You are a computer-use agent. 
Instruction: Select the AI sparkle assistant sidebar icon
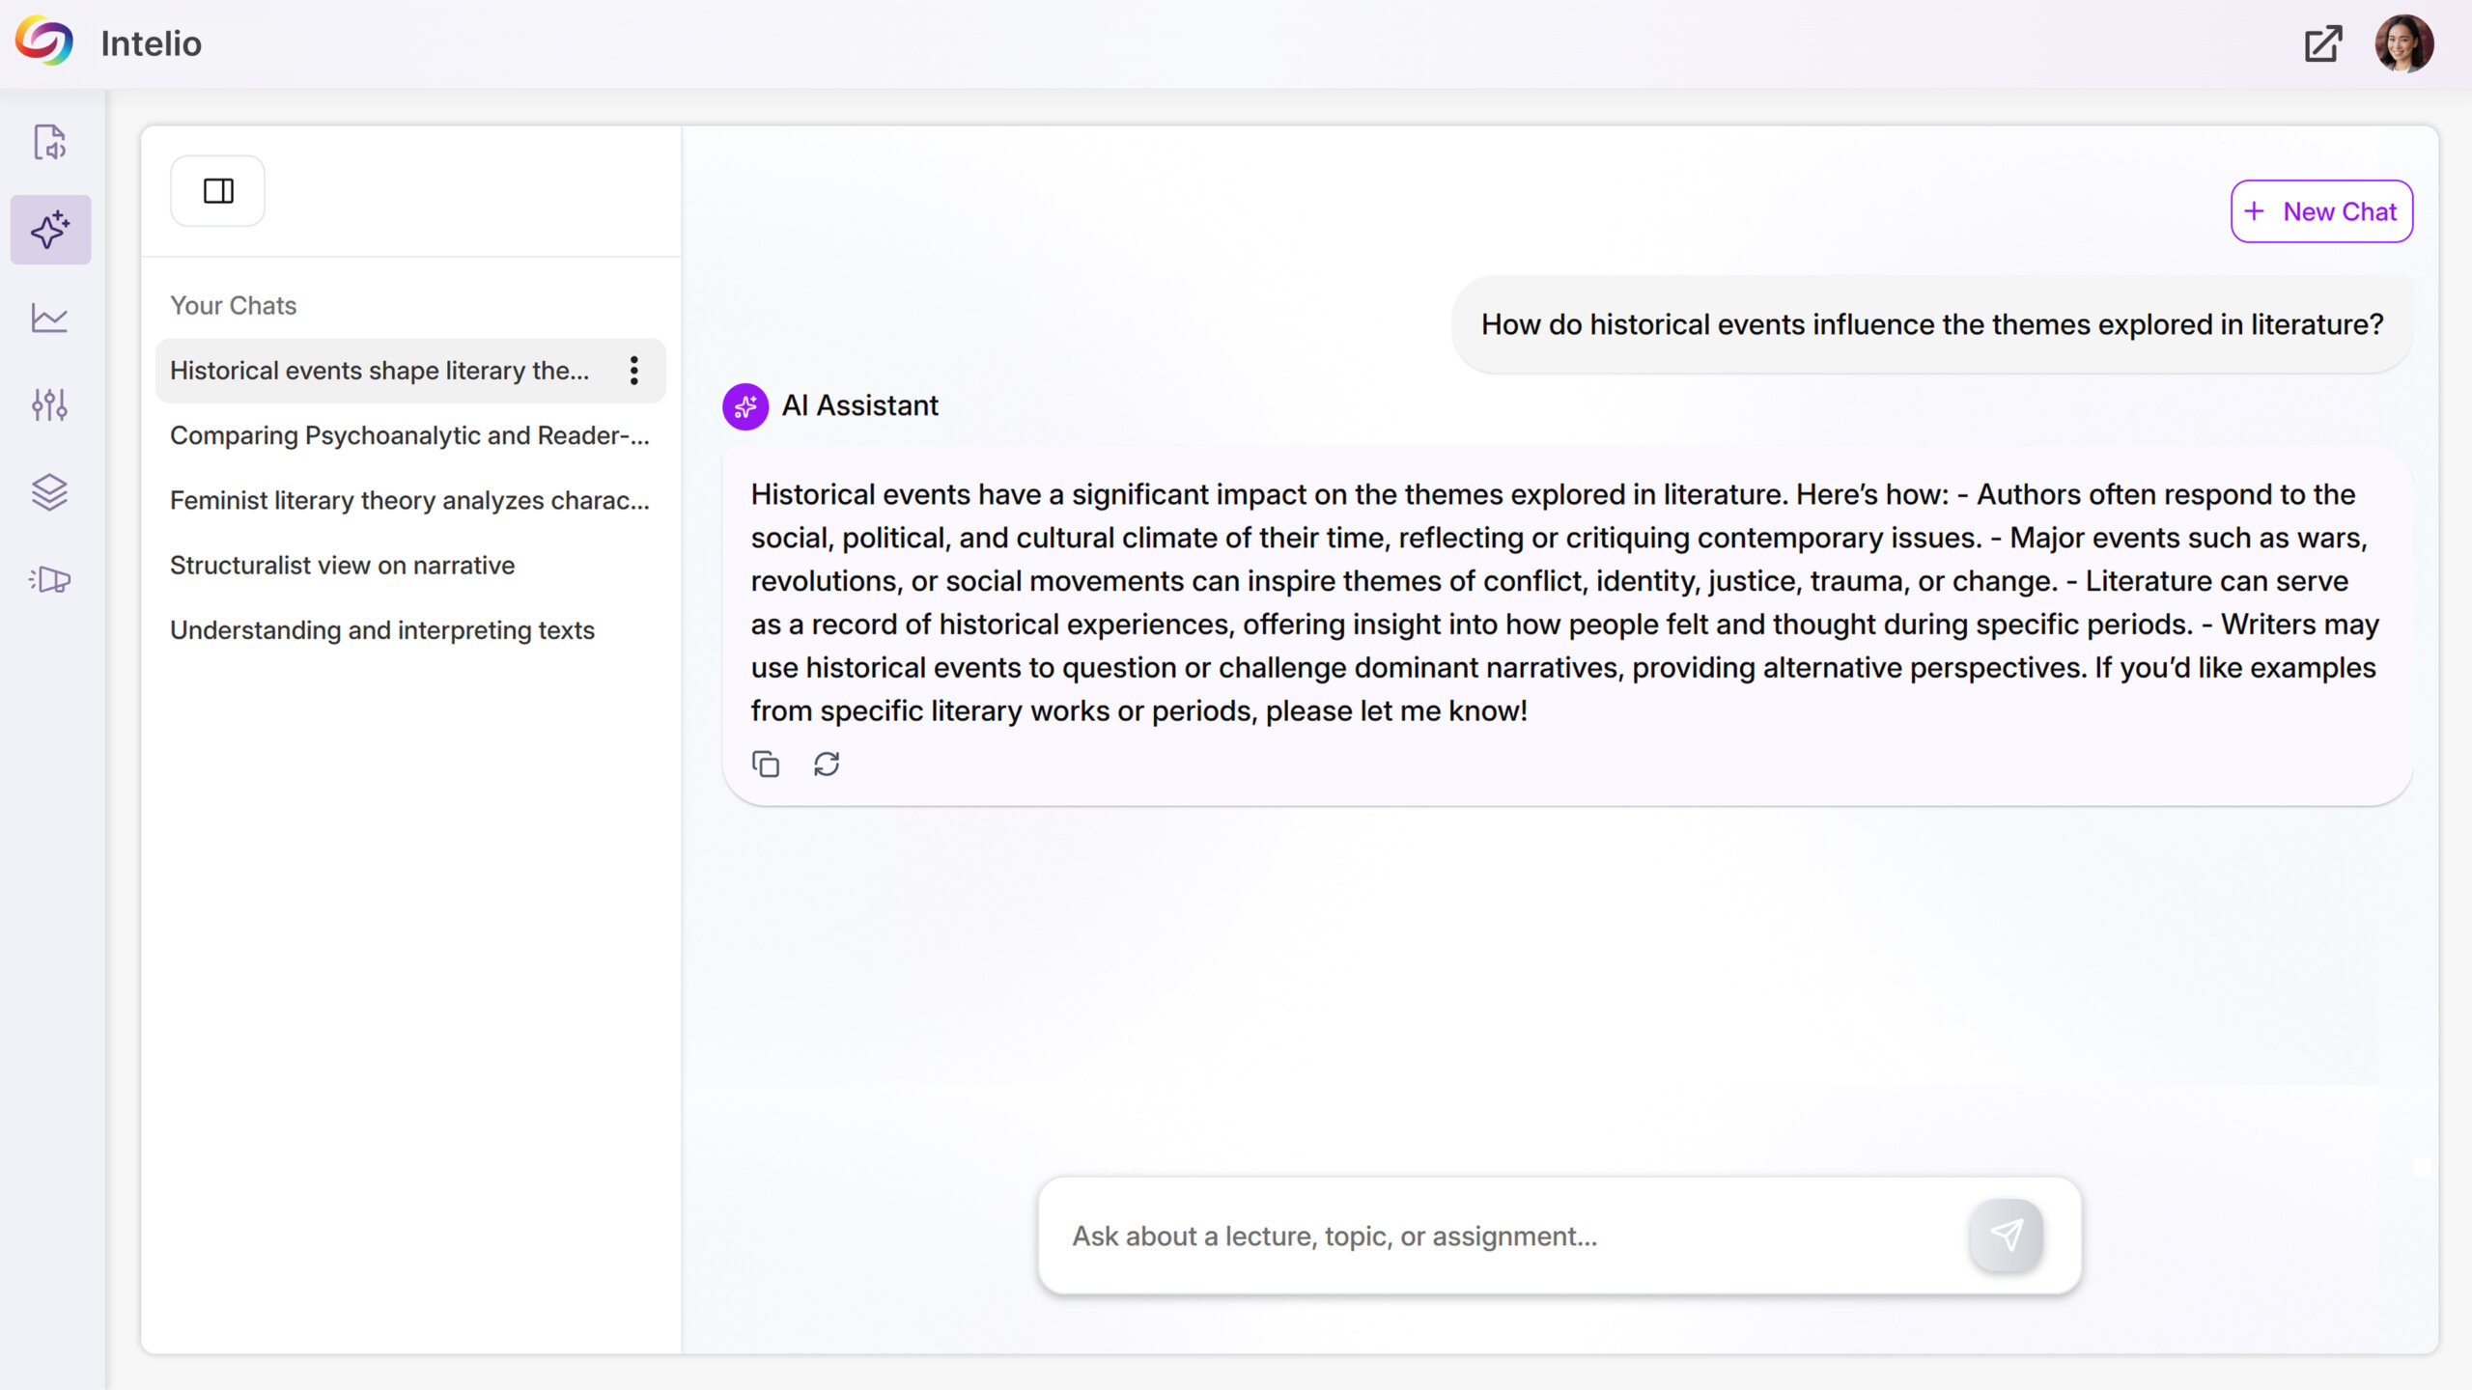(50, 230)
